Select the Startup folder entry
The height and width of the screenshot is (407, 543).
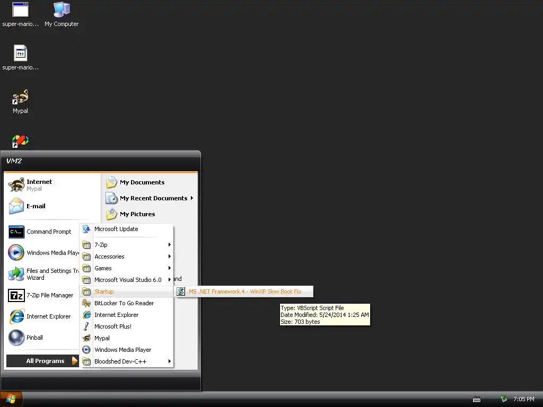coord(126,291)
